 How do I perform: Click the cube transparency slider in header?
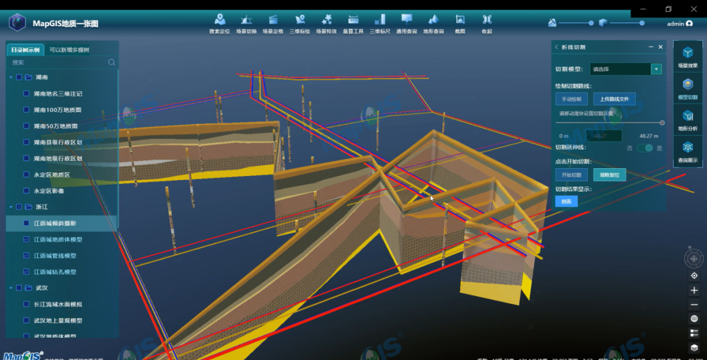click(x=642, y=23)
